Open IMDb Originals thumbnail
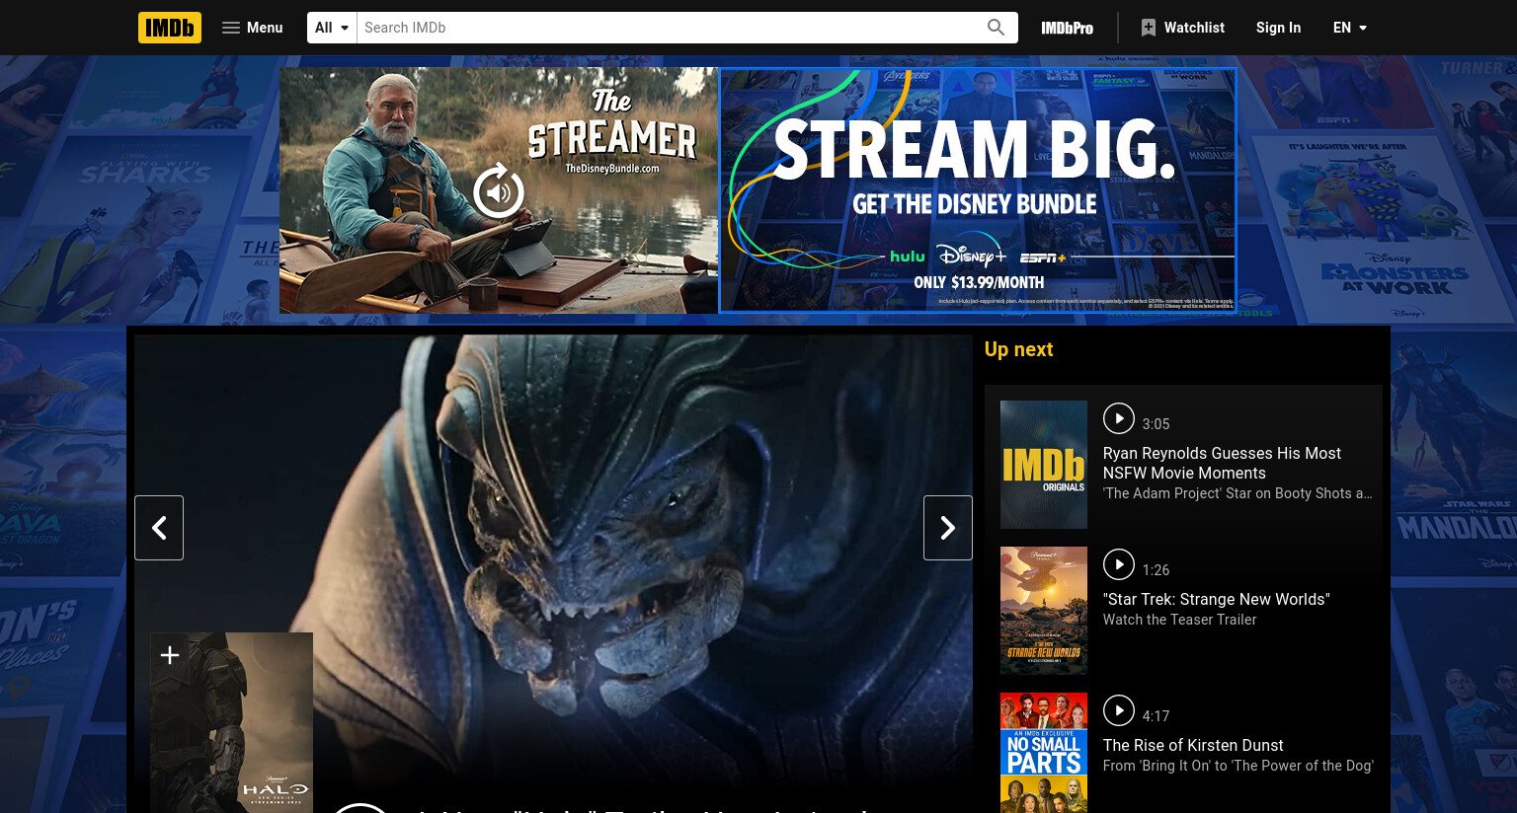The height and width of the screenshot is (813, 1517). pyautogui.click(x=1044, y=465)
